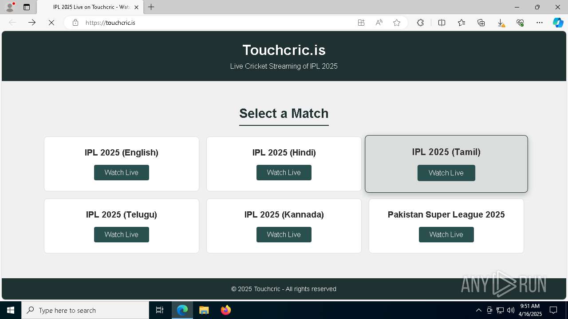Watch Live for IPL 2025 (English)
Screen dimensions: 568x319
tap(122, 173)
